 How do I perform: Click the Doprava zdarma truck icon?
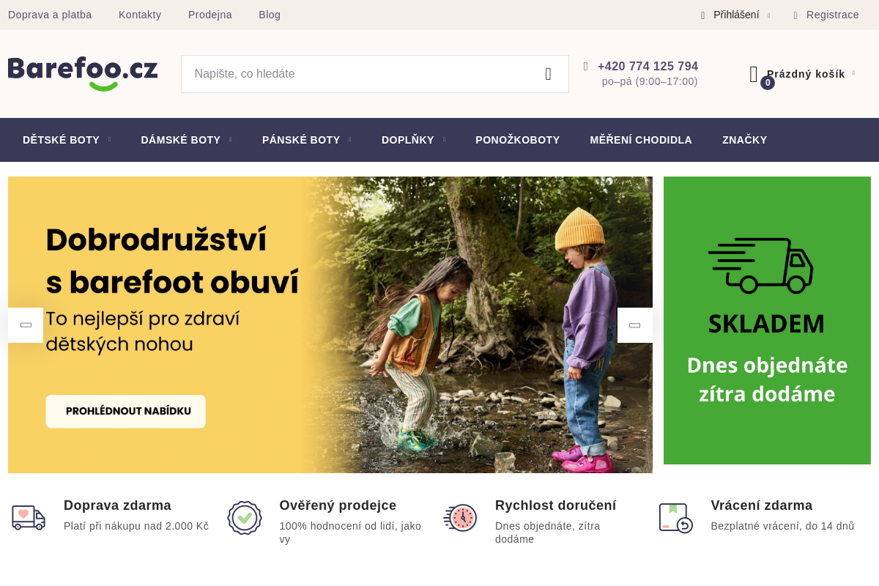click(x=29, y=517)
